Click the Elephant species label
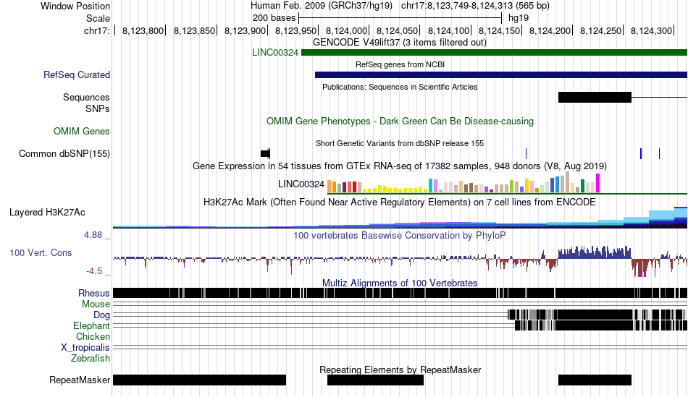Viewport: 688px width, 397px height. point(92,326)
